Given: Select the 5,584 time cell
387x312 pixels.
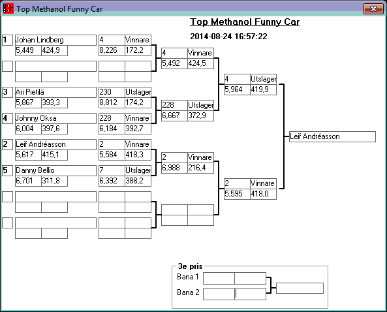Looking at the screenshot, I should point(112,155).
